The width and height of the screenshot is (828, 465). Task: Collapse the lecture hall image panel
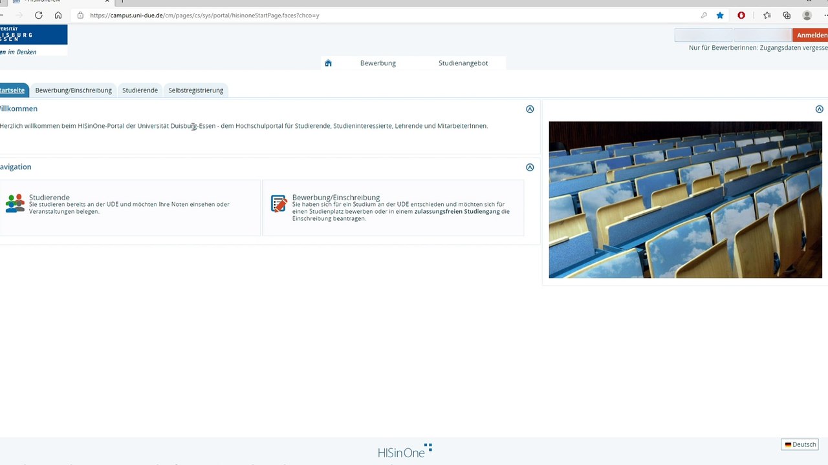coord(819,109)
